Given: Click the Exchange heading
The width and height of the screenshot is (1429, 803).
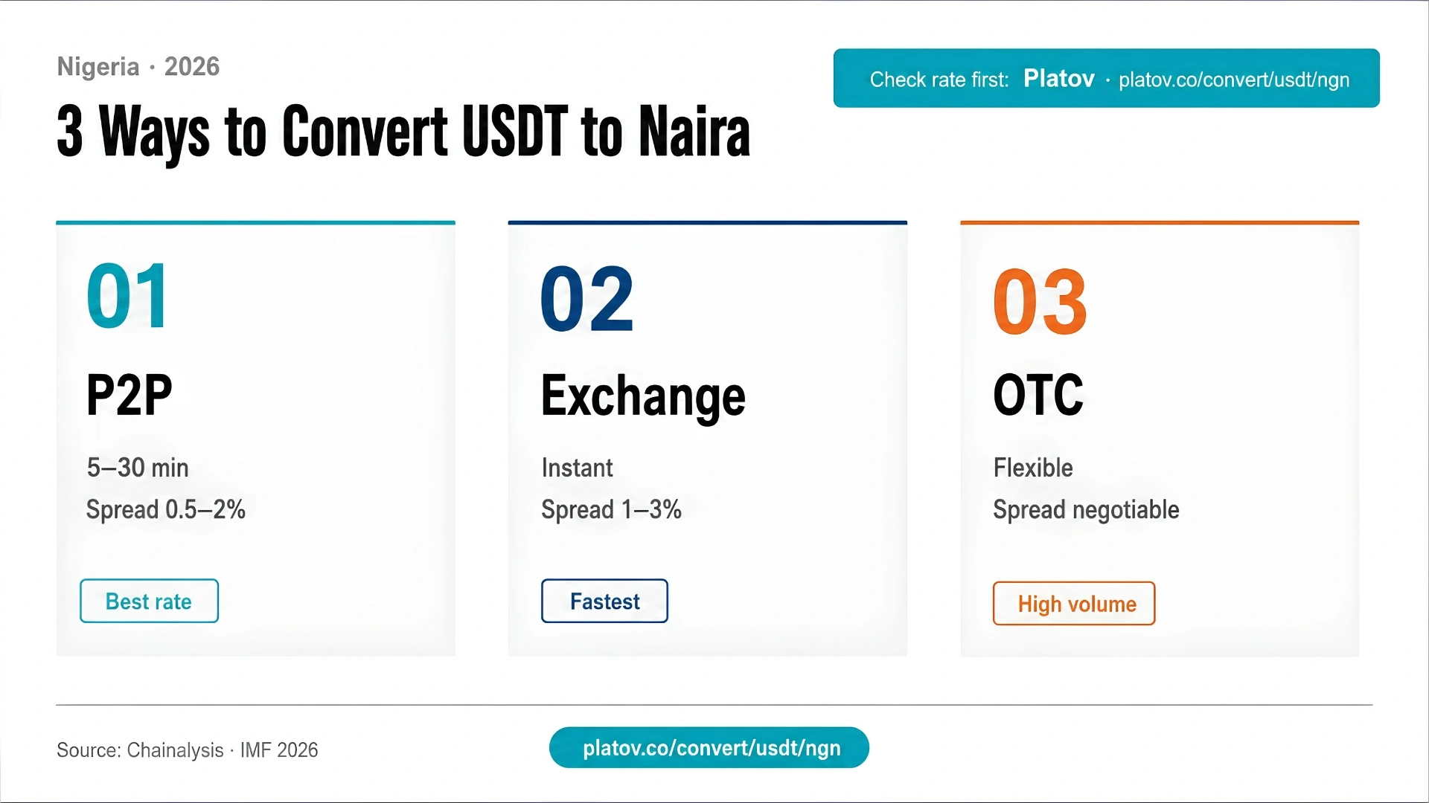Looking at the screenshot, I should coord(643,397).
